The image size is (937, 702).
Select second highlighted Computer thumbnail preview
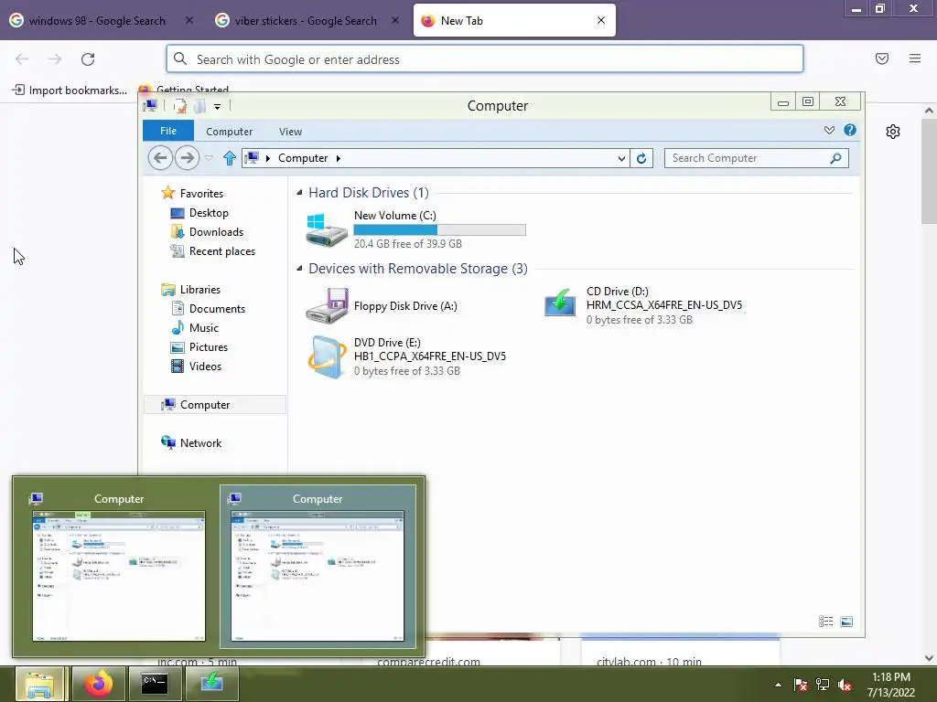coord(318,567)
